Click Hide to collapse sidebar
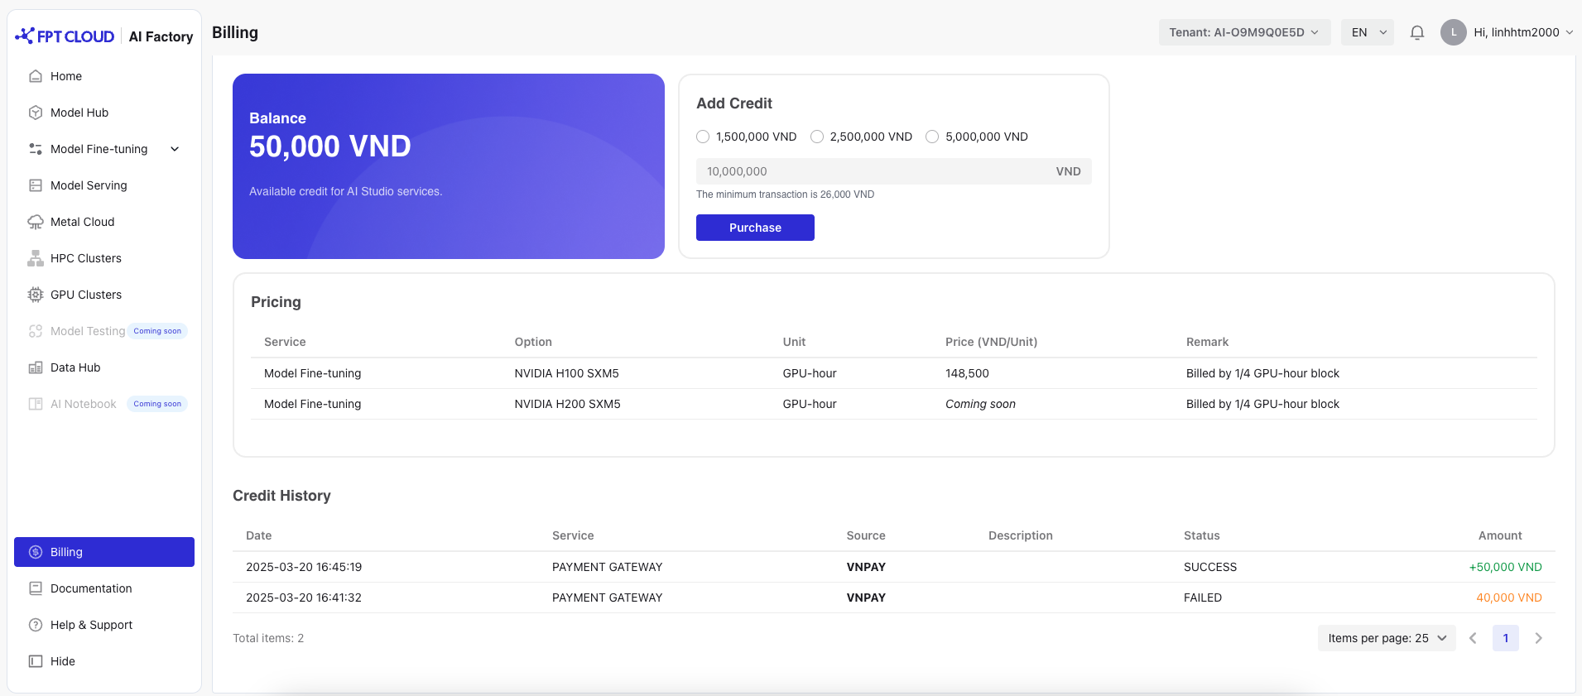The width and height of the screenshot is (1582, 696). (x=104, y=661)
